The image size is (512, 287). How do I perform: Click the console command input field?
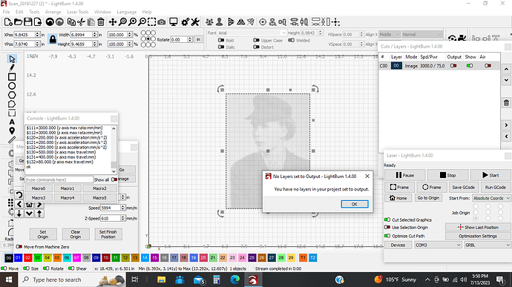(59, 179)
